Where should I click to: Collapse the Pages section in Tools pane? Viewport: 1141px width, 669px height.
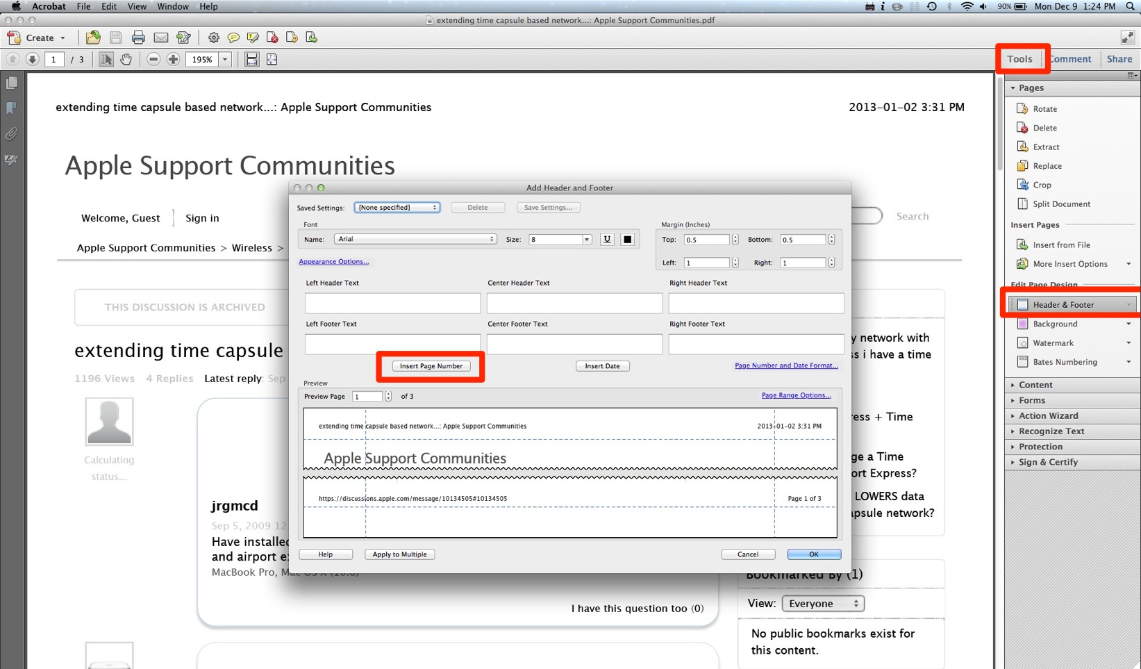(x=1013, y=88)
